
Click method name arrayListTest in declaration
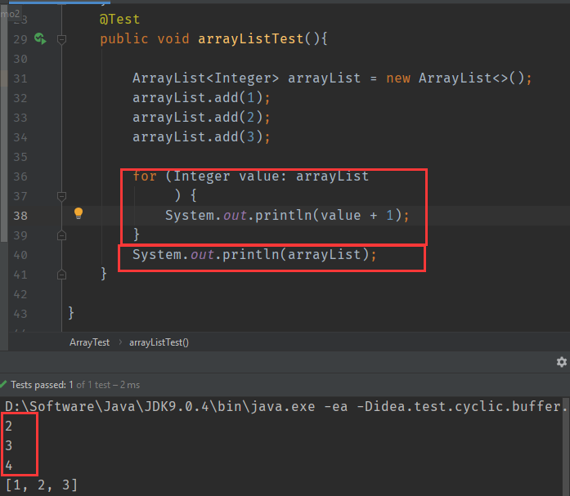click(250, 39)
